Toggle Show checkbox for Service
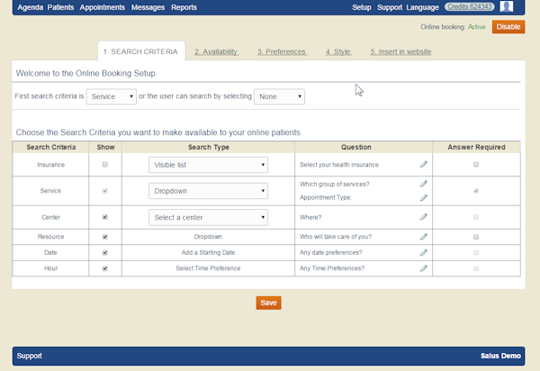Screen dimensions: 540x371 click(x=105, y=191)
